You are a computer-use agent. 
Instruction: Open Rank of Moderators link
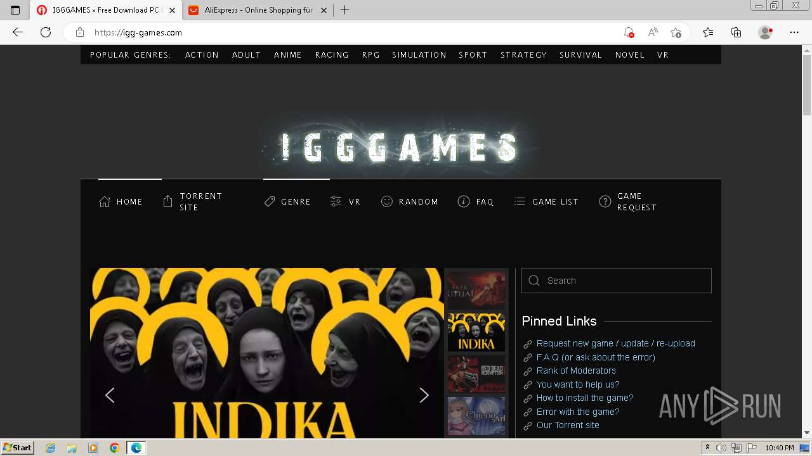(x=576, y=370)
